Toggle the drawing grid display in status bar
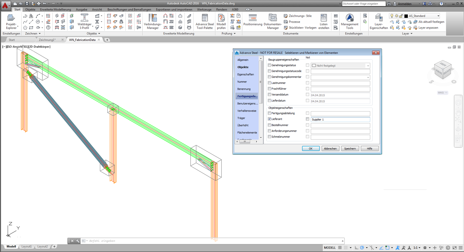 (340, 248)
